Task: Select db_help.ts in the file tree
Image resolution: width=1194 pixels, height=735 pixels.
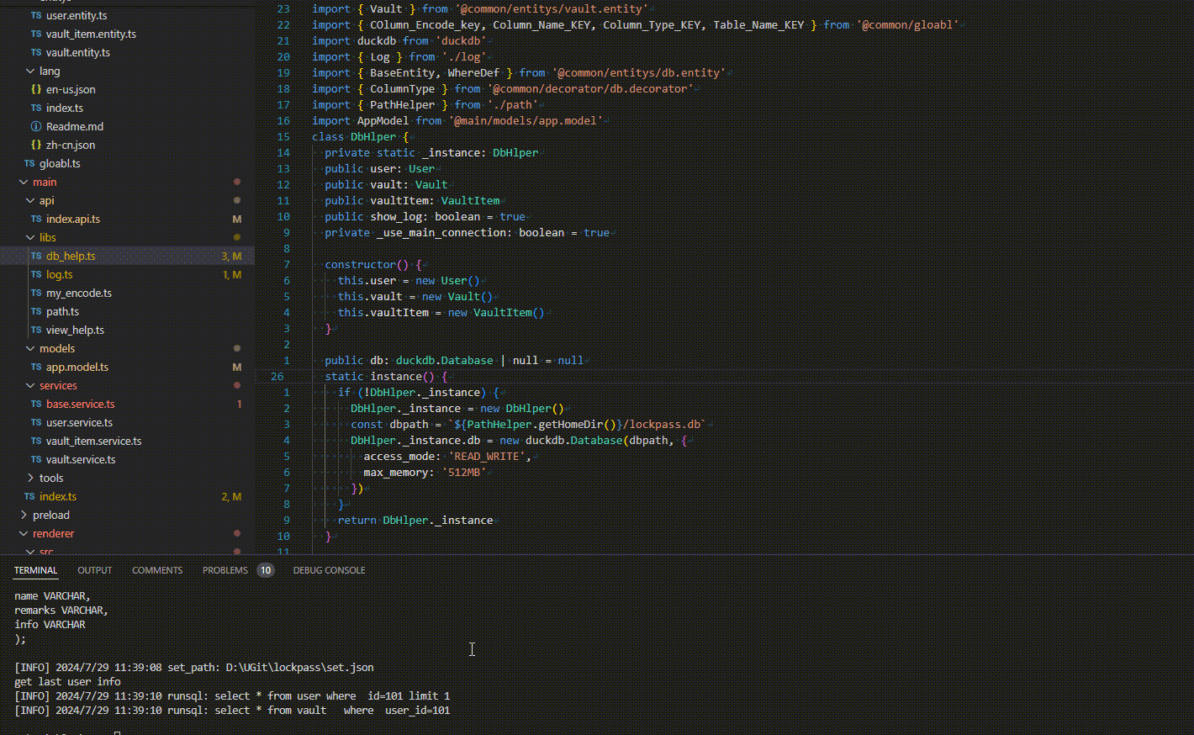Action: point(71,256)
